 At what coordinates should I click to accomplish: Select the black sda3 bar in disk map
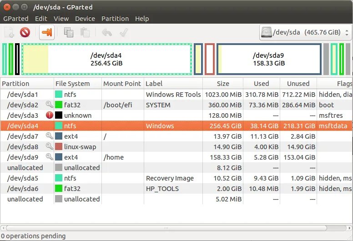[17, 59]
